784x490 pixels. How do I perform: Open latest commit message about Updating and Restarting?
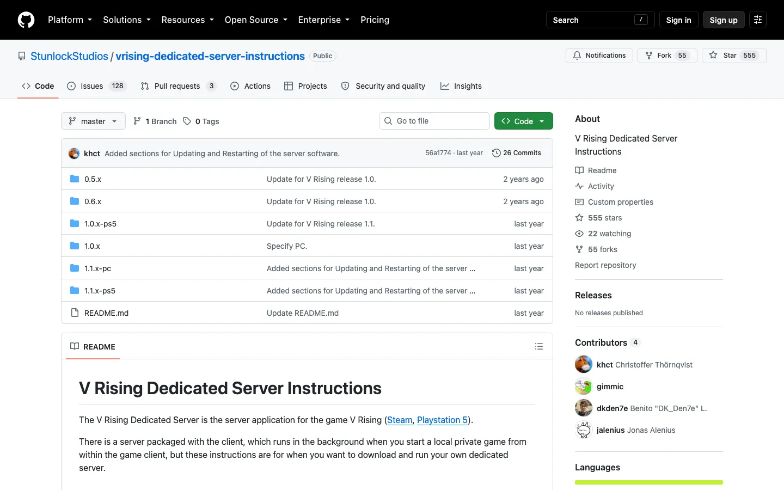point(222,154)
